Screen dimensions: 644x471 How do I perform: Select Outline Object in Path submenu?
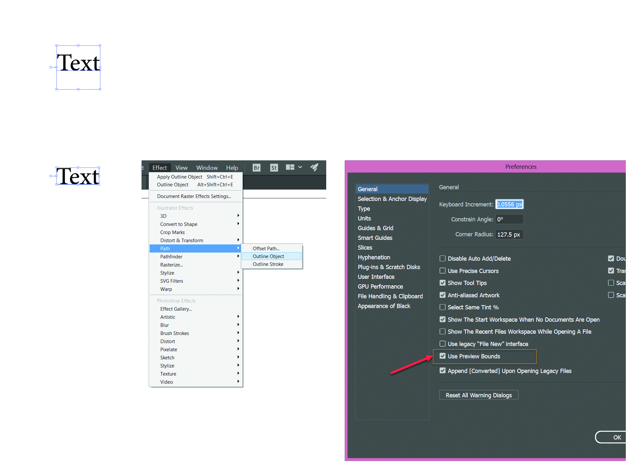268,256
